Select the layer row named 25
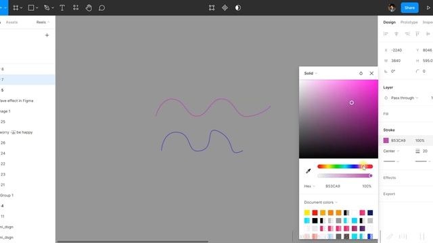Viewport: 433px width, 243px height. click(28, 122)
